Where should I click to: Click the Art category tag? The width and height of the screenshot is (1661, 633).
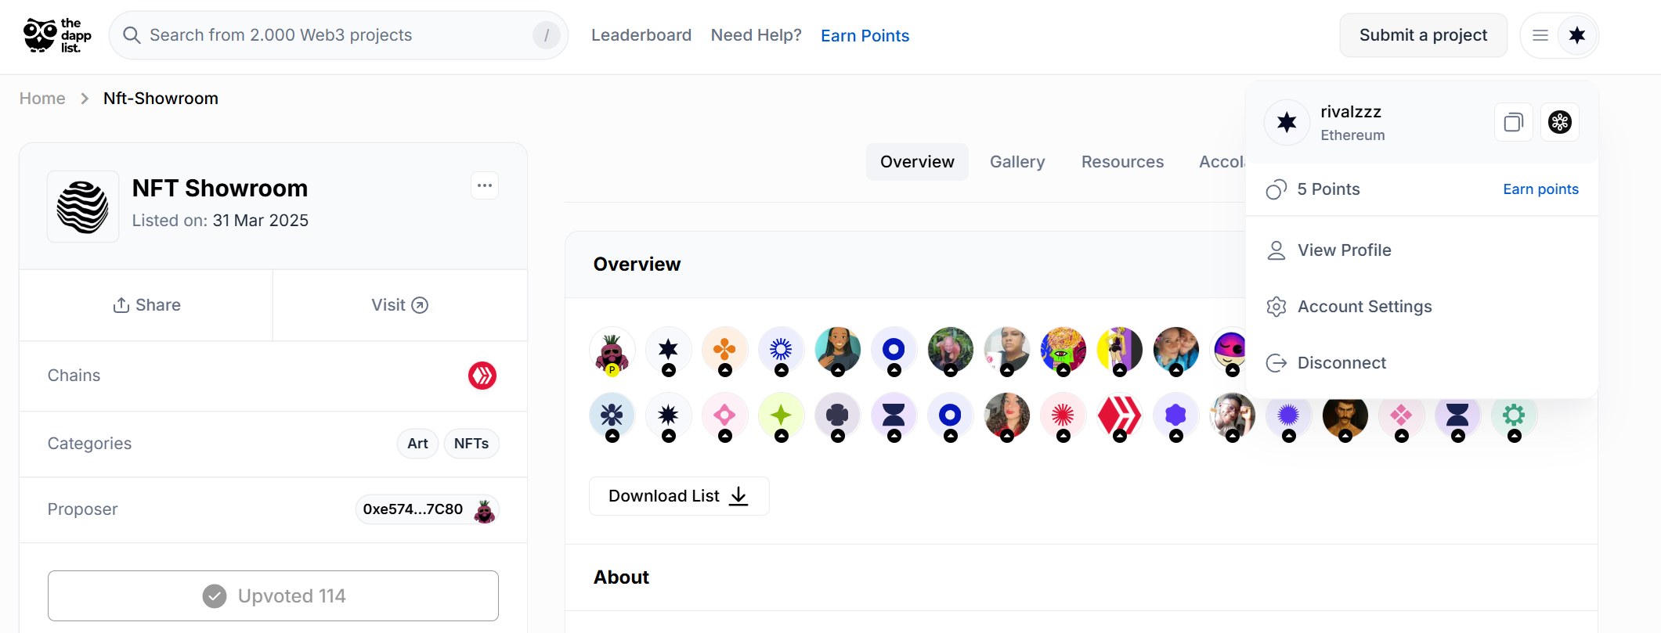pos(417,444)
